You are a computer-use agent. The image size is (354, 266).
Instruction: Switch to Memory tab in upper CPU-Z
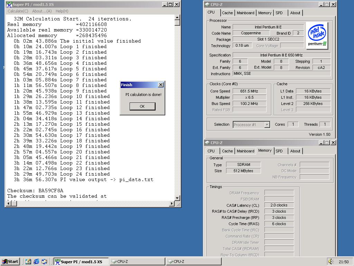coord(264,13)
